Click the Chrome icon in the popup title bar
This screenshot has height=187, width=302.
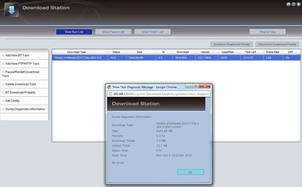[x=109, y=87]
